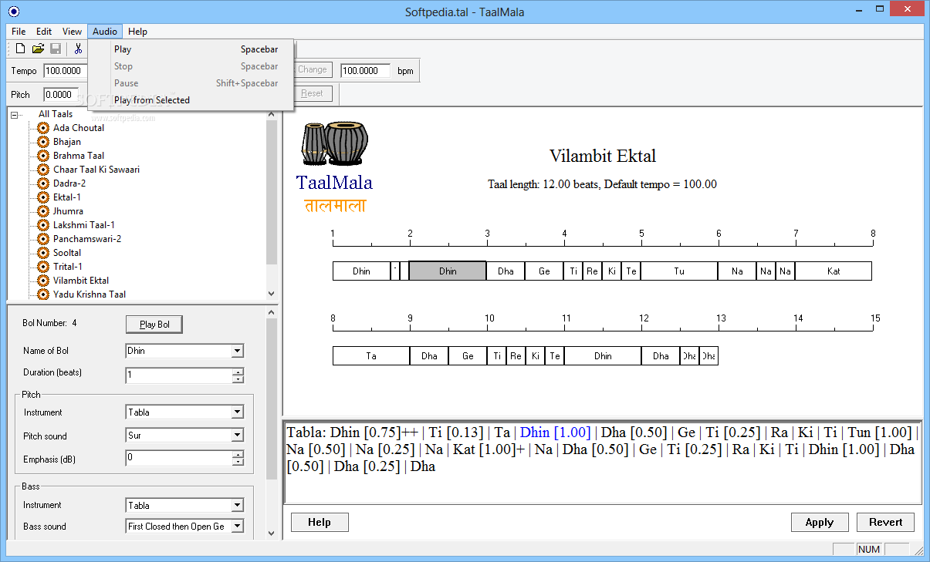Select the Ada Choutal taal icon
This screenshot has height=562, width=930.
[43, 128]
